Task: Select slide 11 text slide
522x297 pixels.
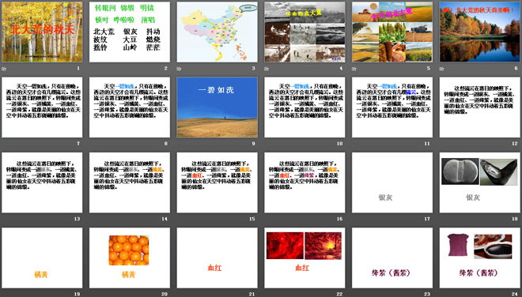Action: click(x=392, y=107)
